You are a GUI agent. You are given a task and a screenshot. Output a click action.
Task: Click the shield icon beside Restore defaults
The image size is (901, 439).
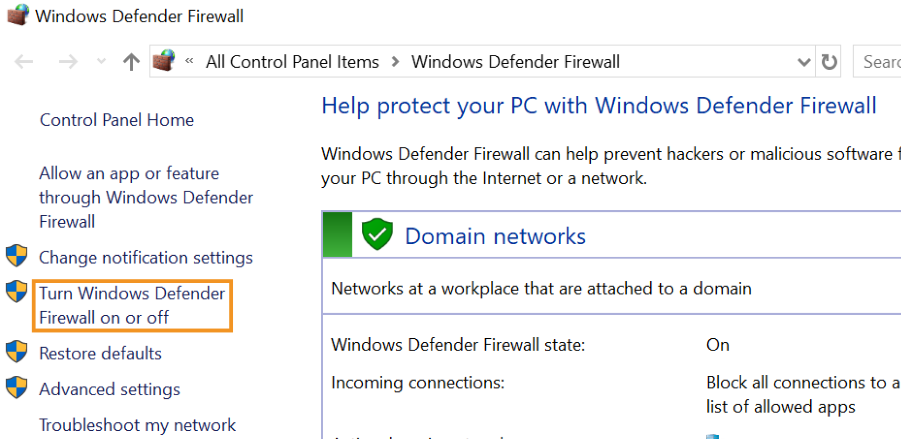click(16, 352)
